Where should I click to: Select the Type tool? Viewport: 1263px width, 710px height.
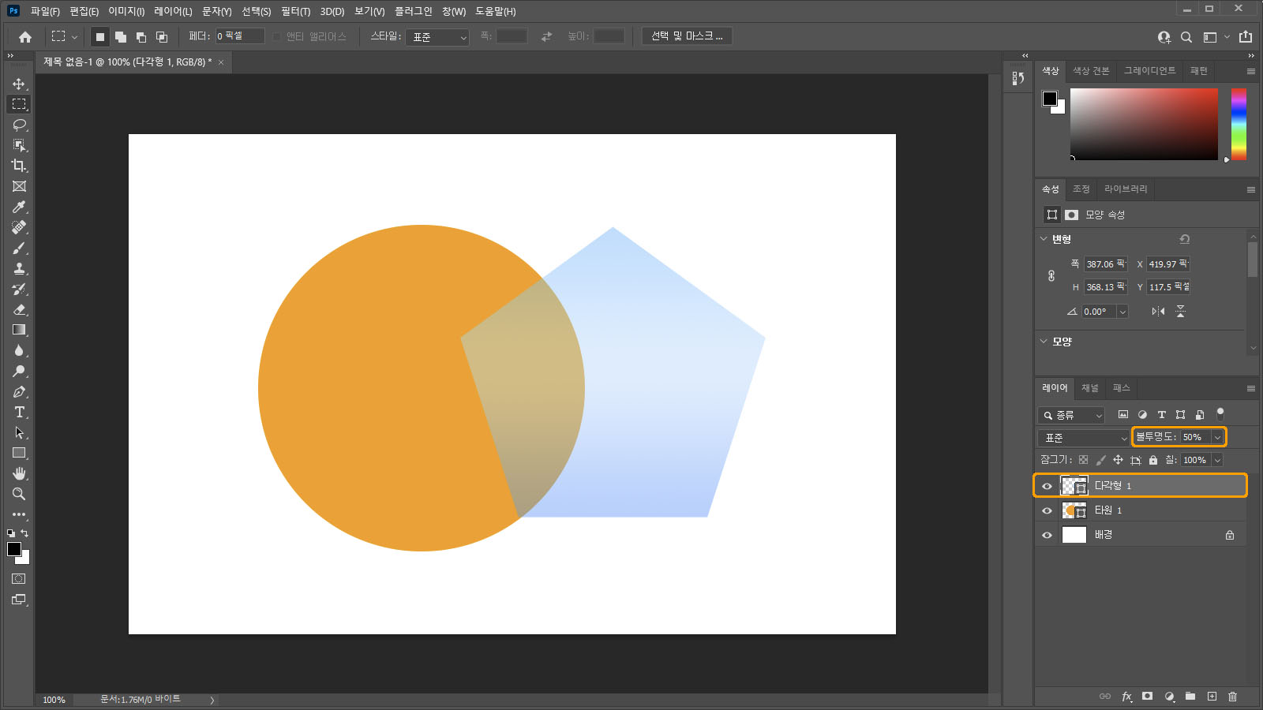tap(19, 412)
